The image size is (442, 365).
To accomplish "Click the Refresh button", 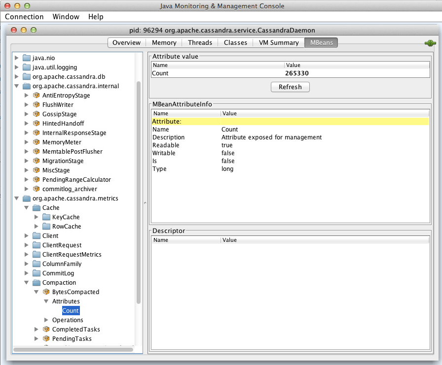I will click(x=290, y=87).
